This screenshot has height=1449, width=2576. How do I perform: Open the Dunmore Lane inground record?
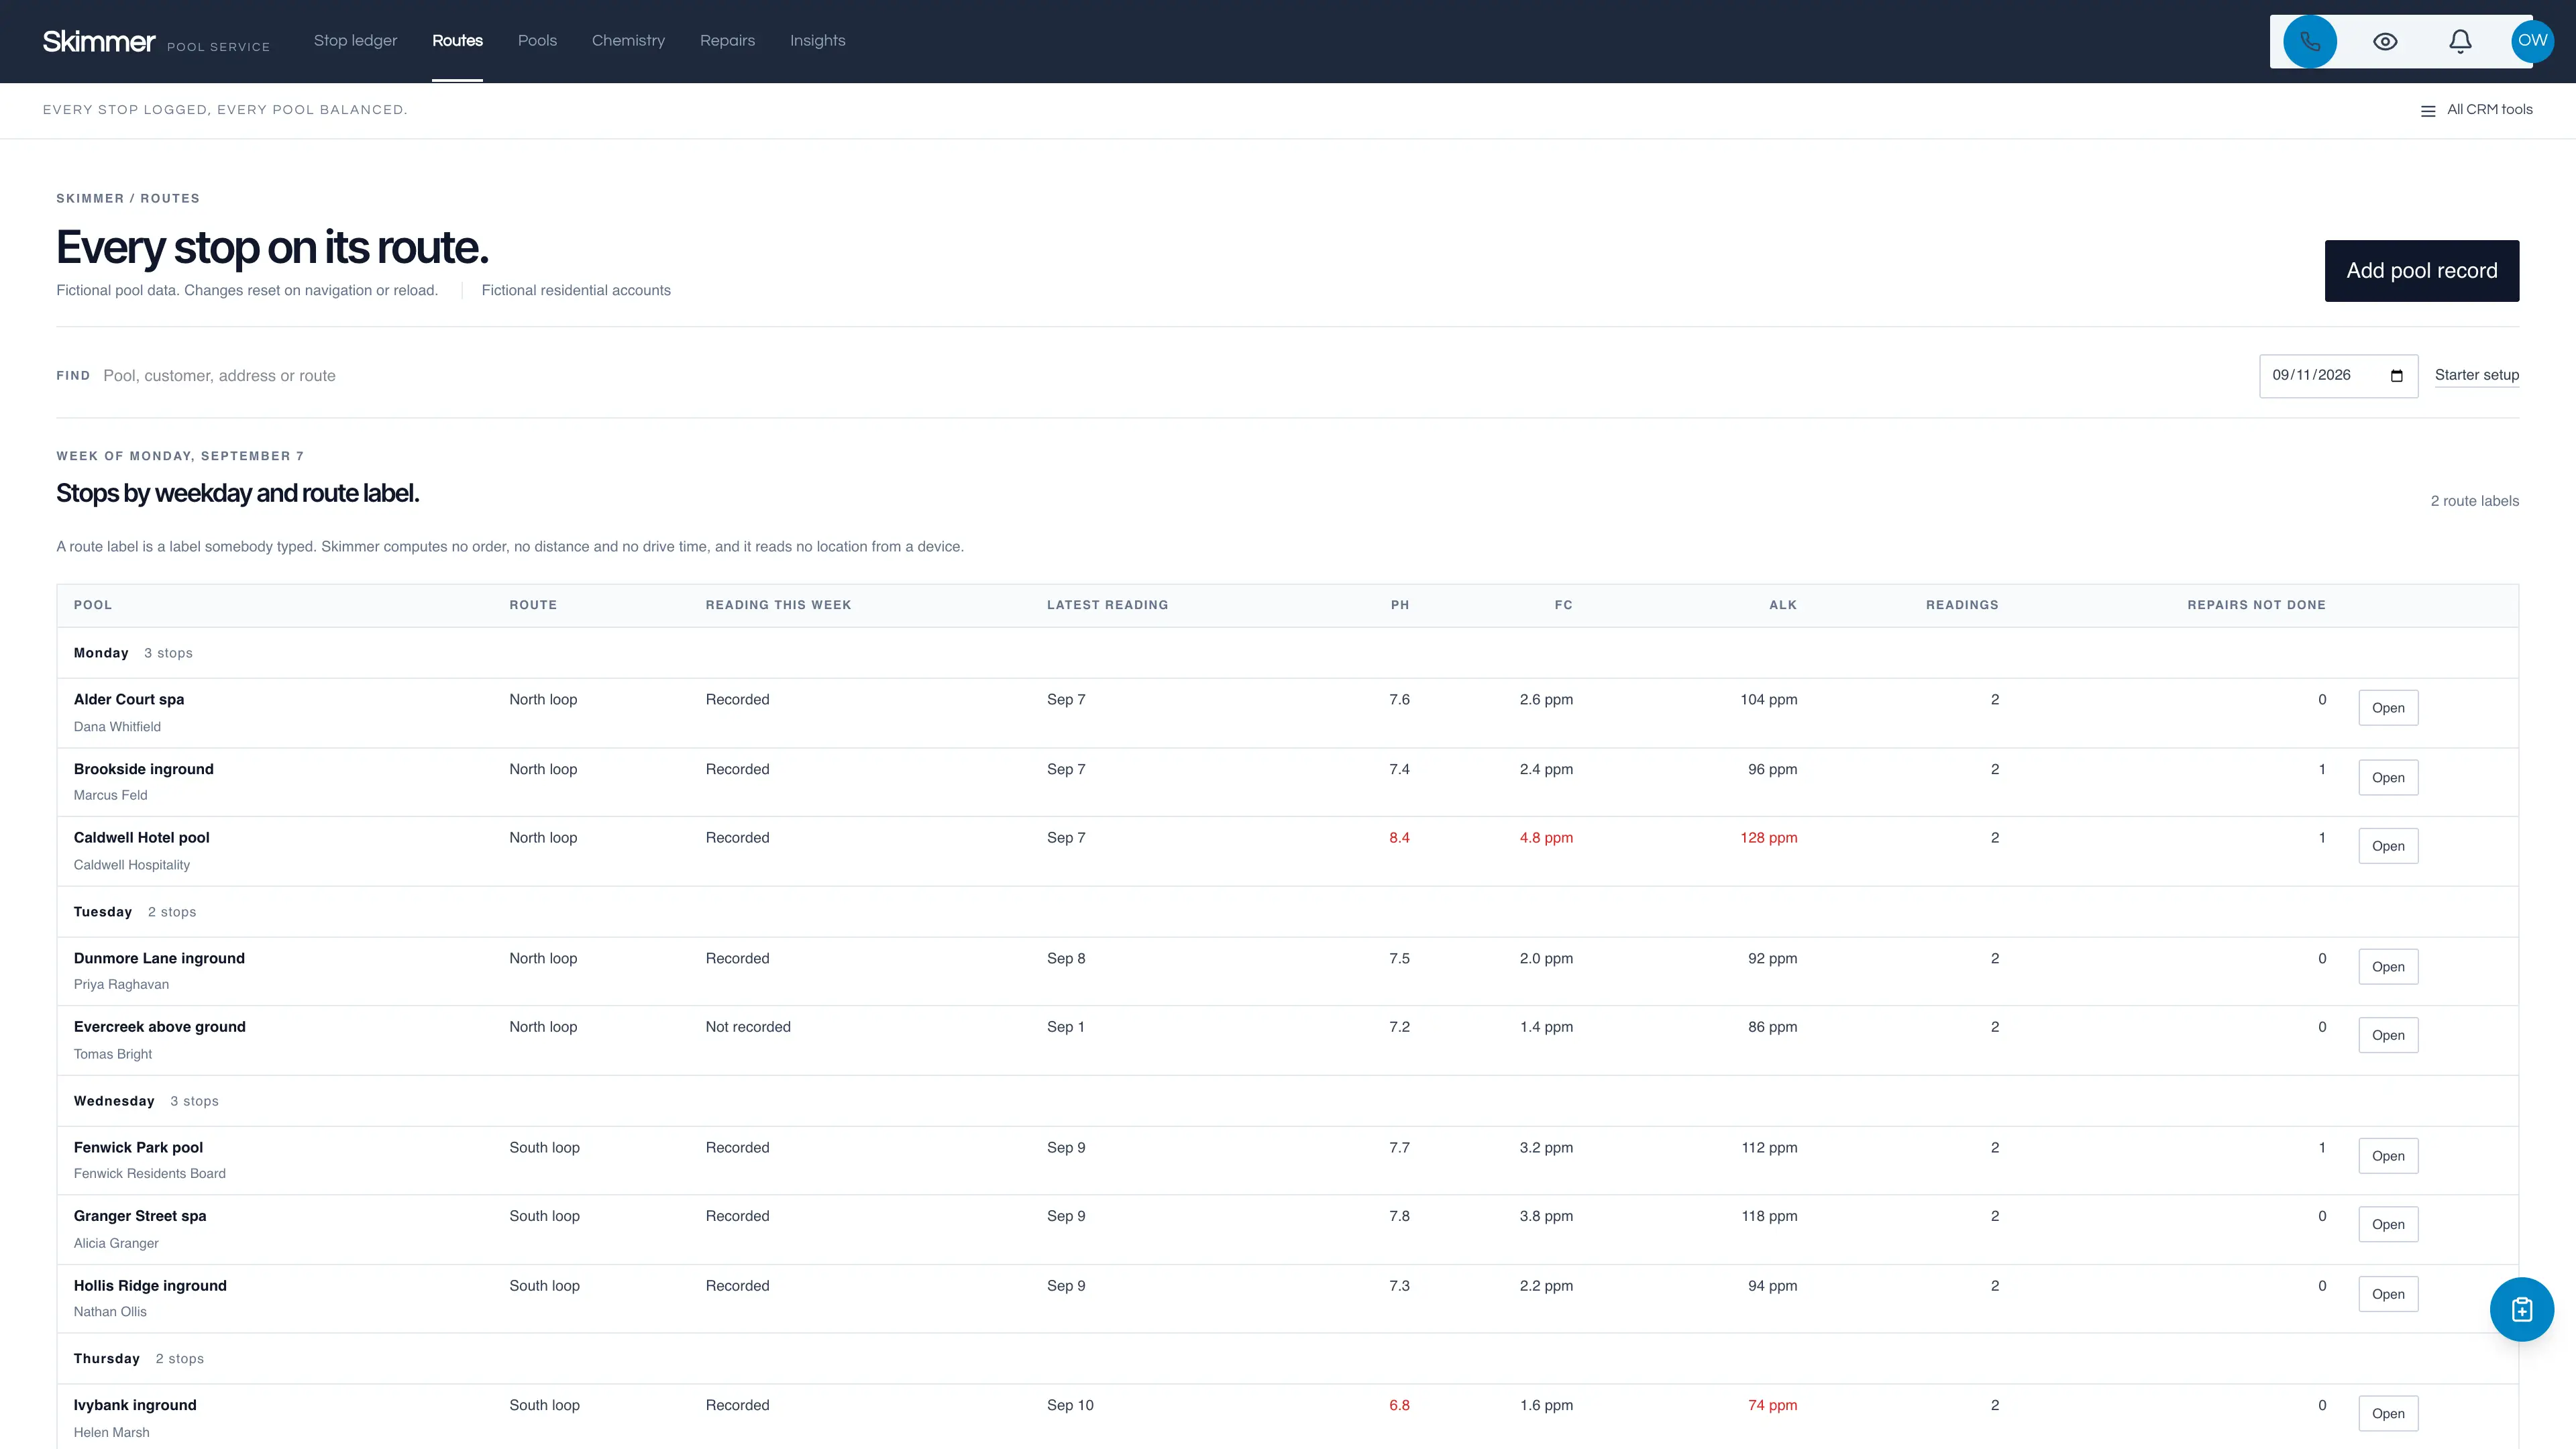[2387, 967]
